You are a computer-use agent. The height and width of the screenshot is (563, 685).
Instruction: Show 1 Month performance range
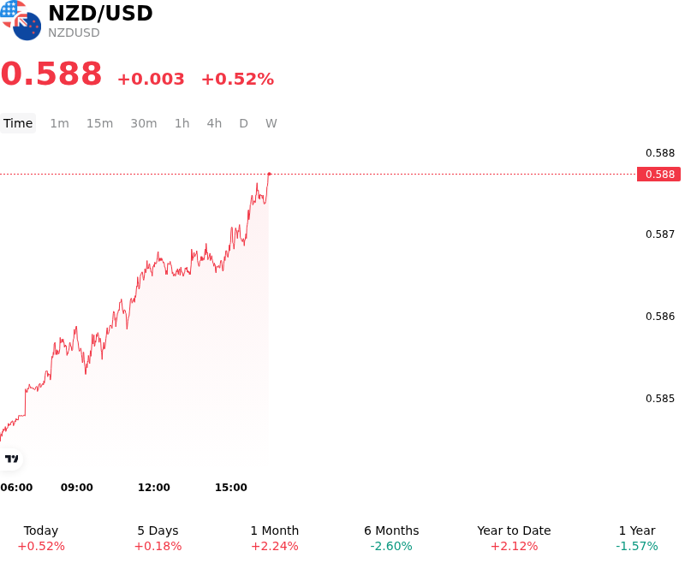coord(274,538)
